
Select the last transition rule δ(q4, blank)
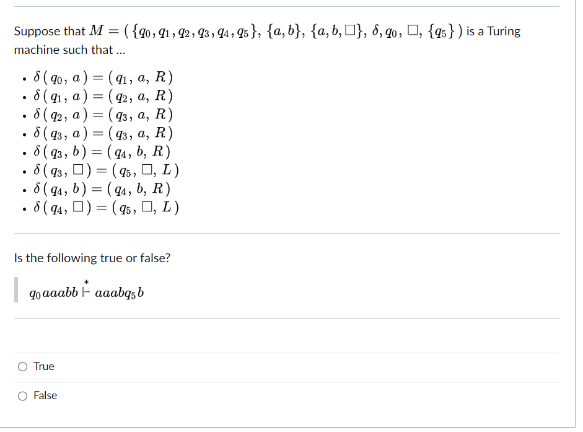pyautogui.click(x=102, y=207)
